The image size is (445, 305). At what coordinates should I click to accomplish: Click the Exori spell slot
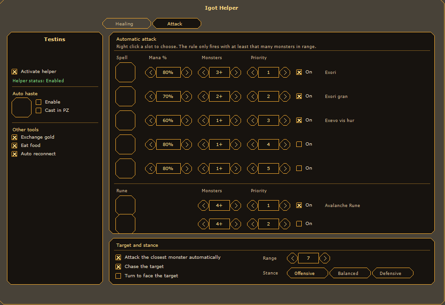(x=125, y=73)
